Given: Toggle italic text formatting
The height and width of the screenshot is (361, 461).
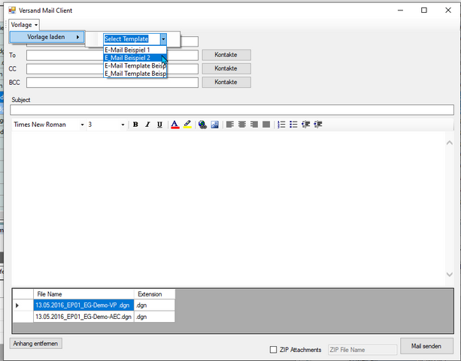Looking at the screenshot, I should coord(147,125).
